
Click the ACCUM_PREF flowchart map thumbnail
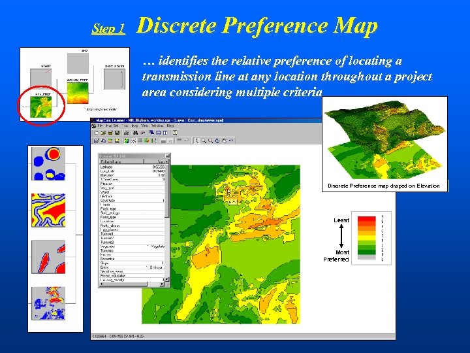coord(78,93)
